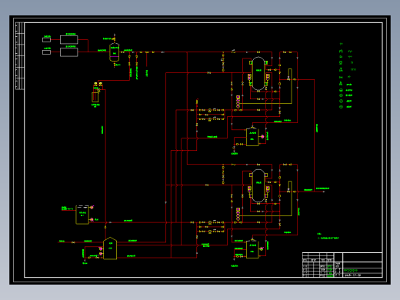The height and width of the screenshot is (300, 400).
Task: Click the lower large capsule-shaped vessel
Action: pos(258,186)
